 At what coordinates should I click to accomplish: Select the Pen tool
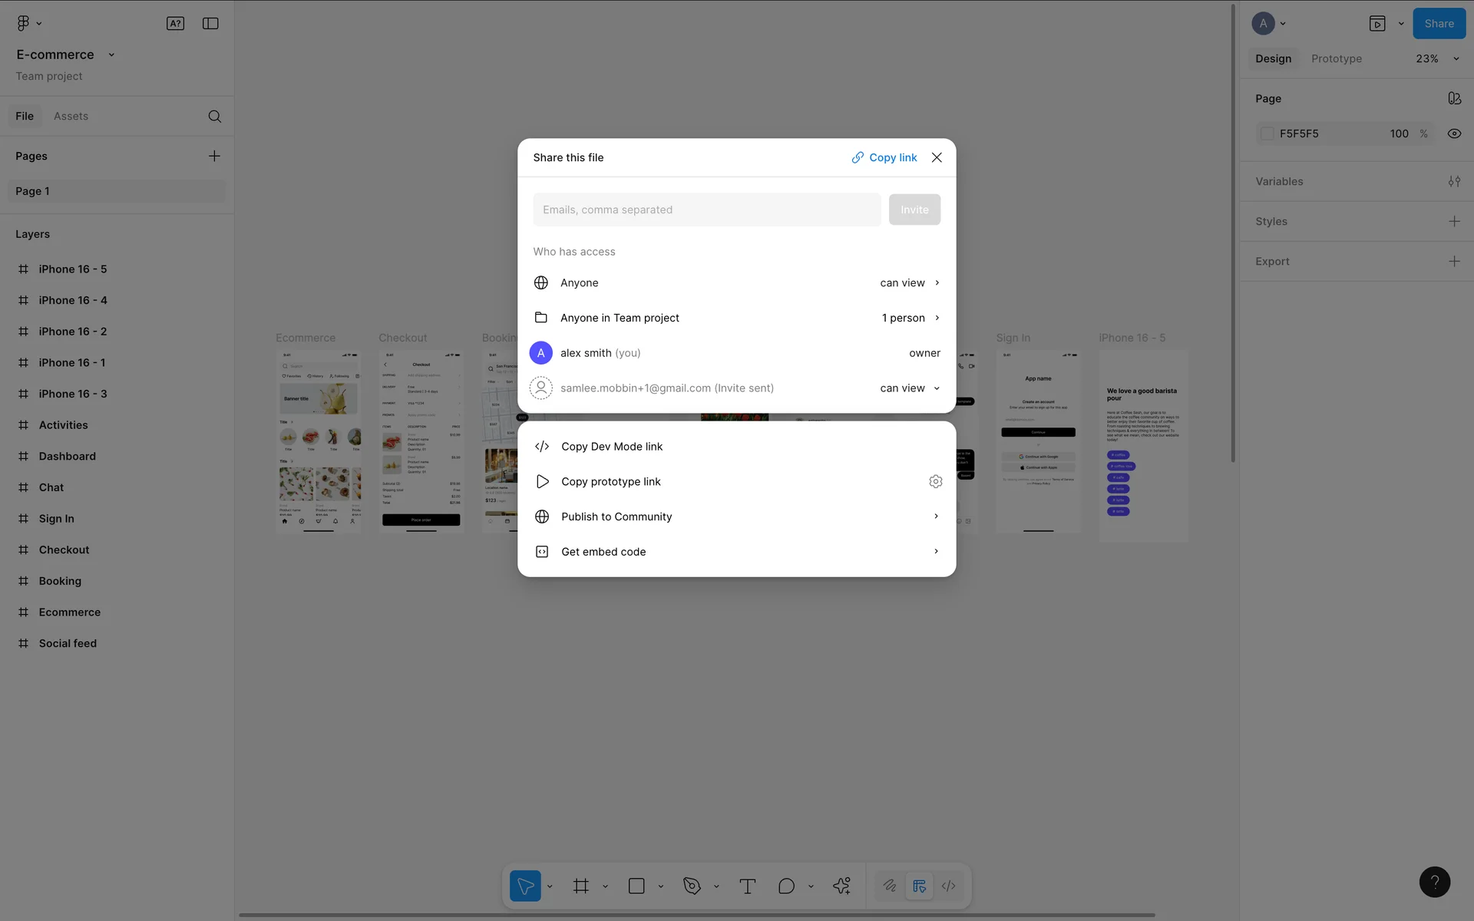coord(692,886)
